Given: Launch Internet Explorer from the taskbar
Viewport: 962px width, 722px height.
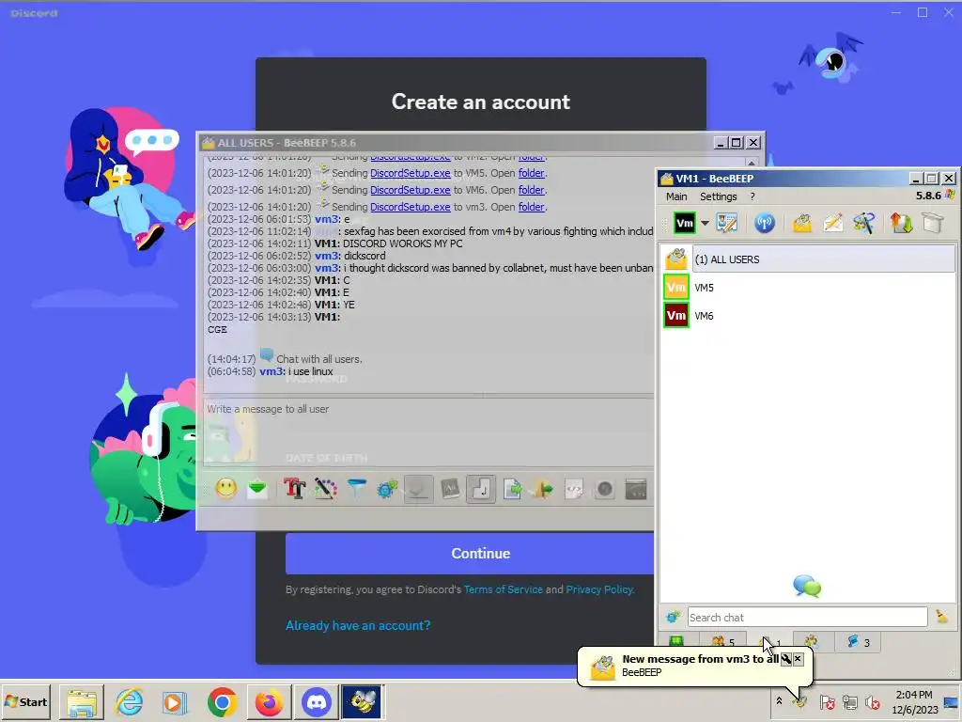Looking at the screenshot, I should pyautogui.click(x=129, y=702).
